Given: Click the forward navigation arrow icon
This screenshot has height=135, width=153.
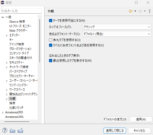Looking at the screenshot, I should click(140, 11).
